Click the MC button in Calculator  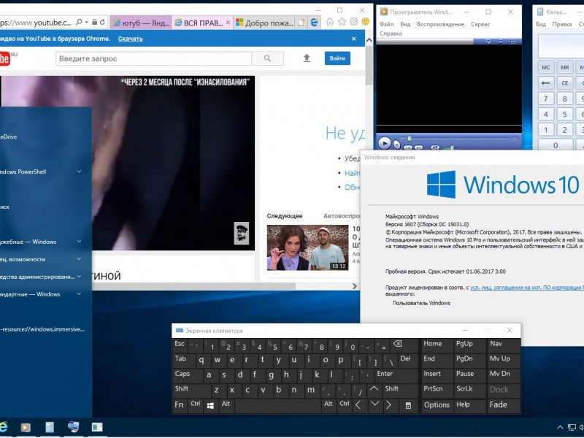(x=545, y=67)
